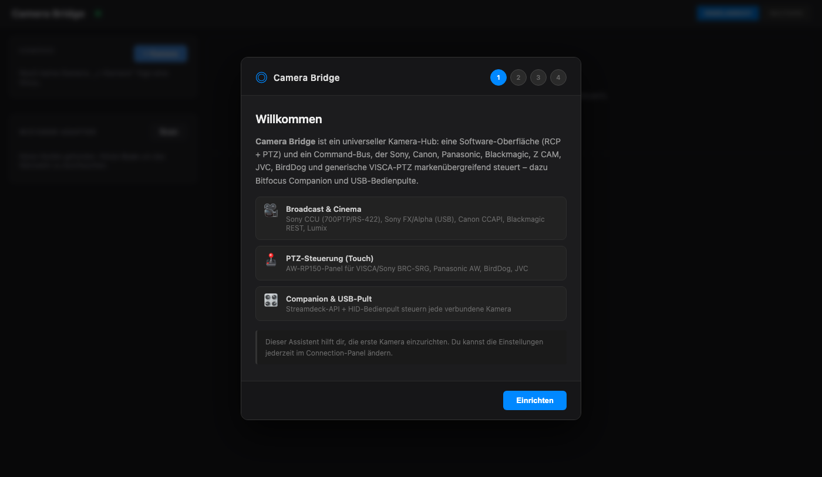Viewport: 822px width, 477px height.
Task: Click the blue button in the background window header
Action: click(x=728, y=13)
